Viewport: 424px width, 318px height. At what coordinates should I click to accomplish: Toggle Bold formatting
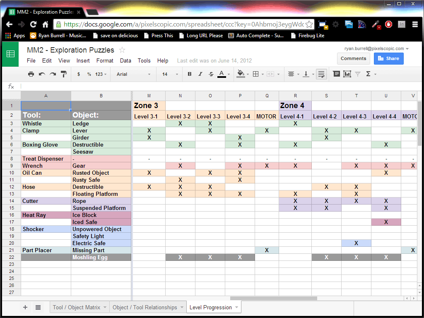[x=190, y=74]
